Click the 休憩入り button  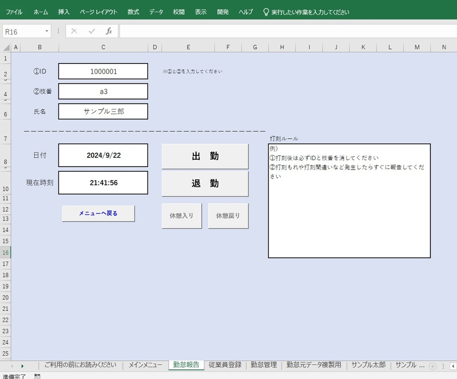[x=182, y=216]
